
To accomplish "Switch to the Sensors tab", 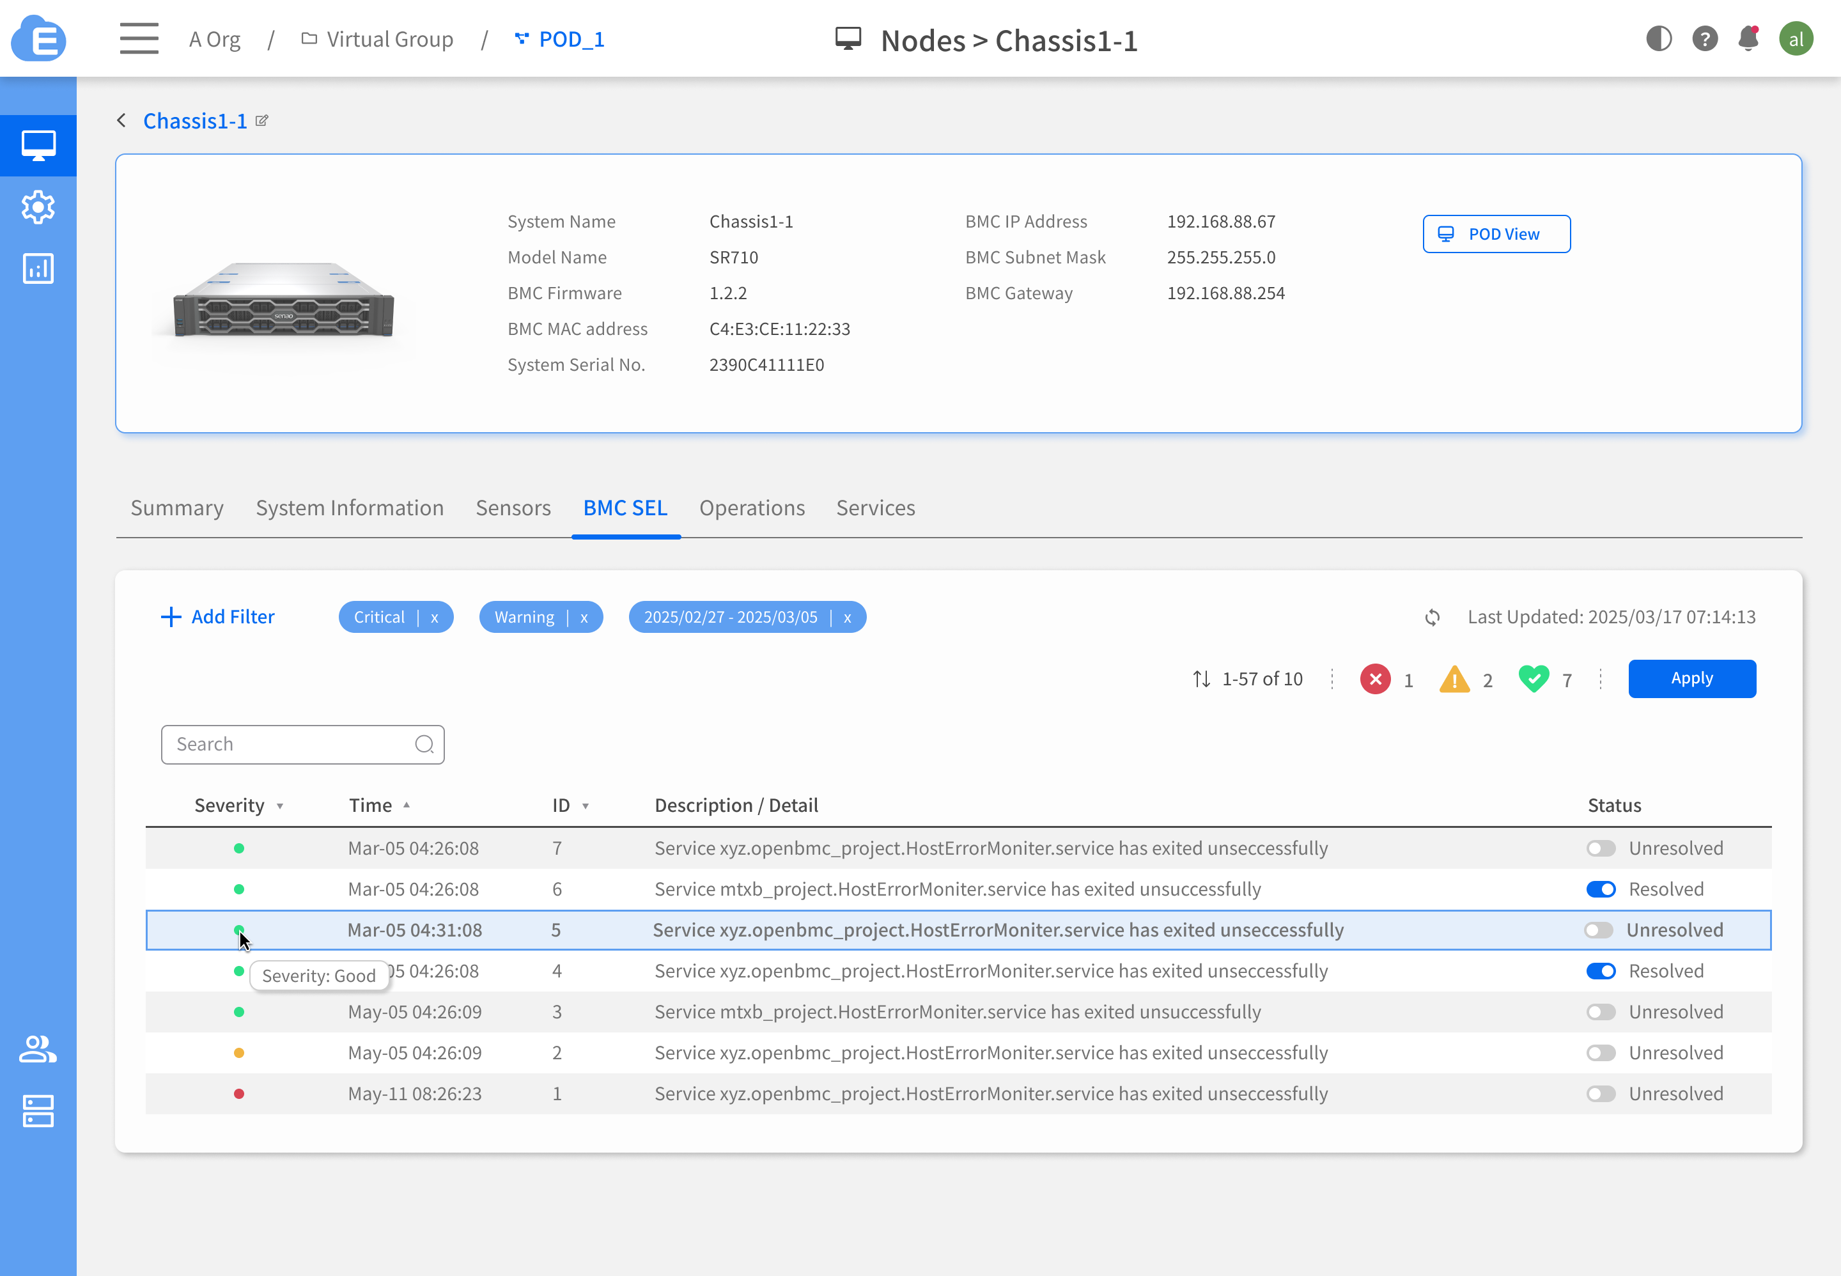I will (513, 508).
